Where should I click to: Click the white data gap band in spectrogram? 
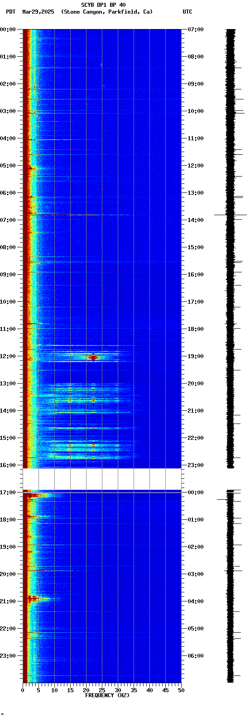pyautogui.click(x=102, y=479)
